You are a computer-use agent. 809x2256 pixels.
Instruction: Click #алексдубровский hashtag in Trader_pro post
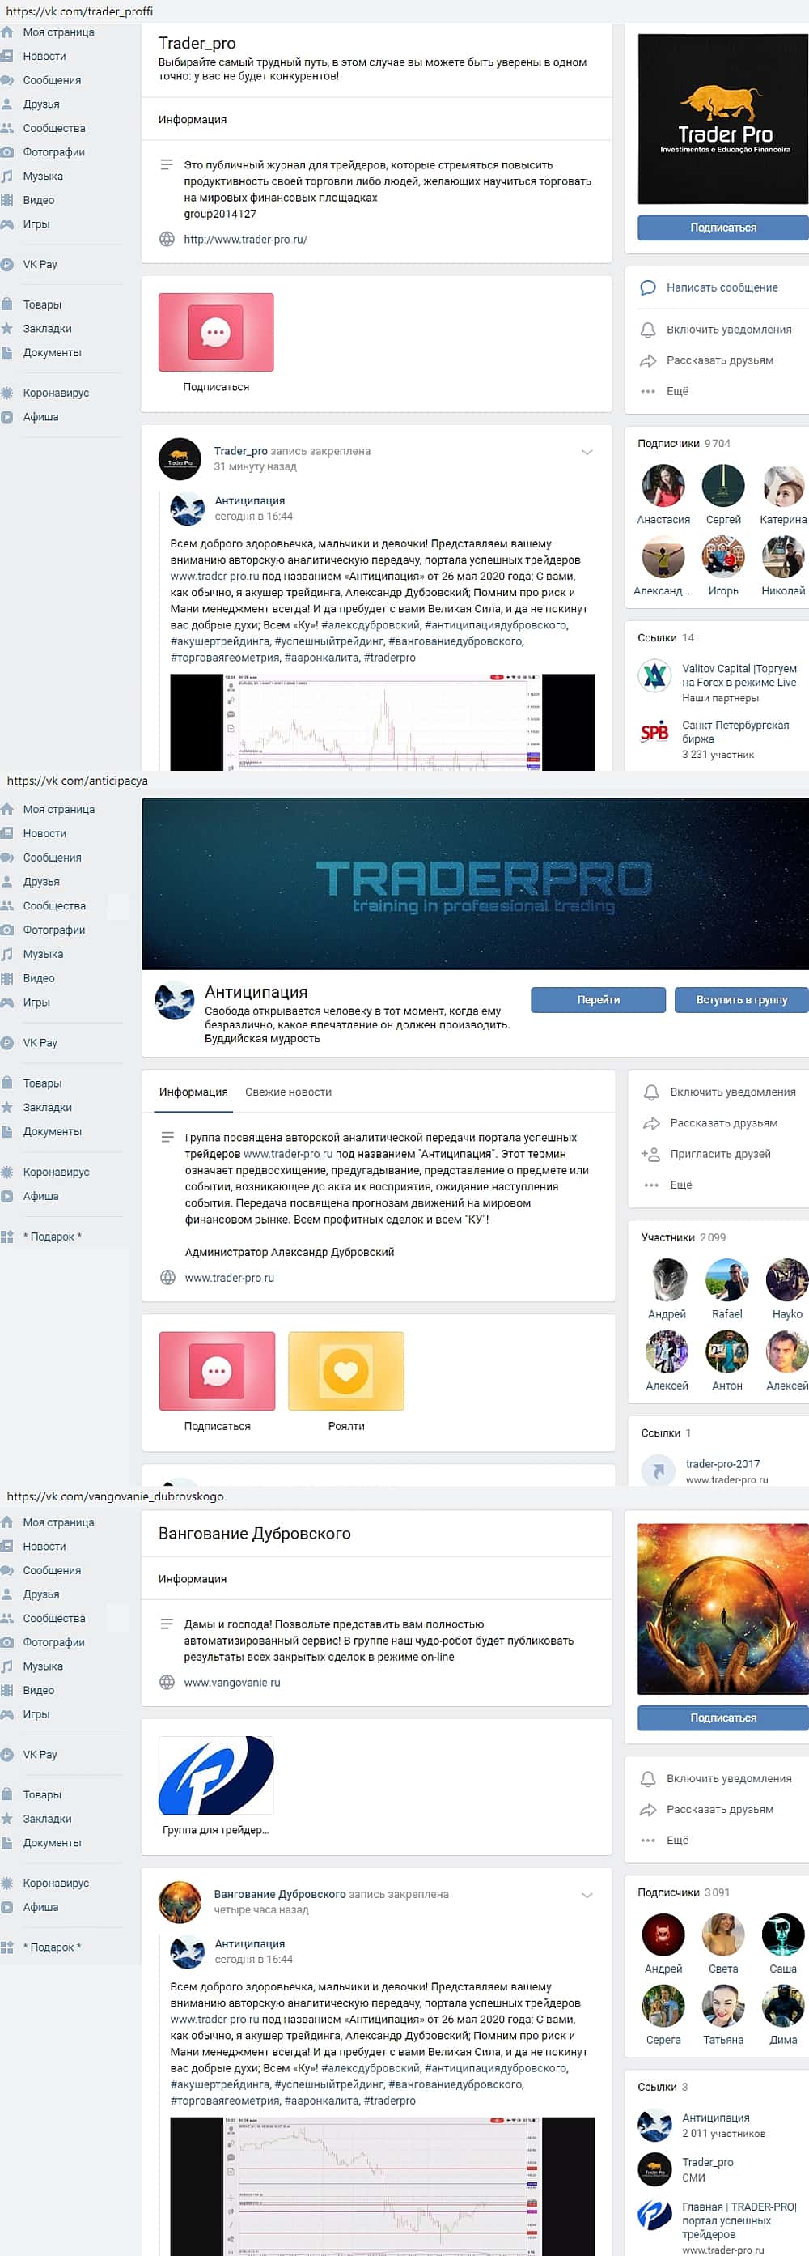371,624
